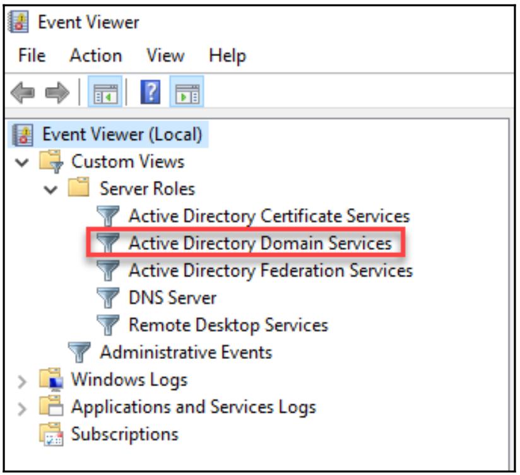Click the DNS Server filter icon

point(110,298)
